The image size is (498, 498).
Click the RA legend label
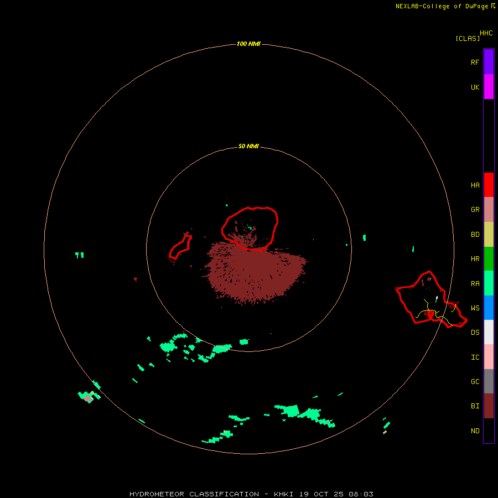[x=475, y=284]
